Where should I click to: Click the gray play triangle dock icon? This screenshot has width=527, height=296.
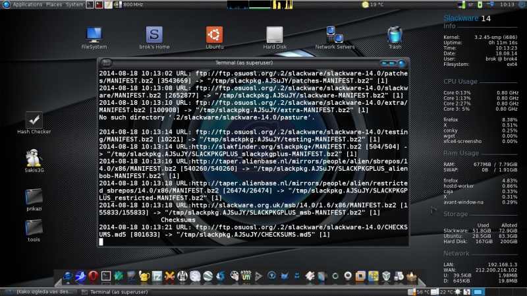258,276
